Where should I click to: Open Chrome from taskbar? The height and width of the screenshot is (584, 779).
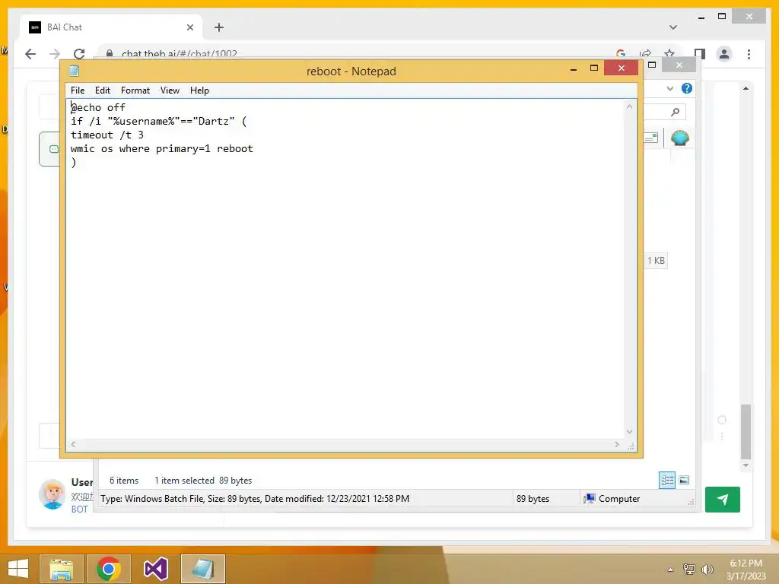pos(109,569)
